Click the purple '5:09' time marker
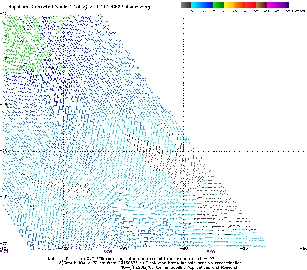 (x=211, y=252)
